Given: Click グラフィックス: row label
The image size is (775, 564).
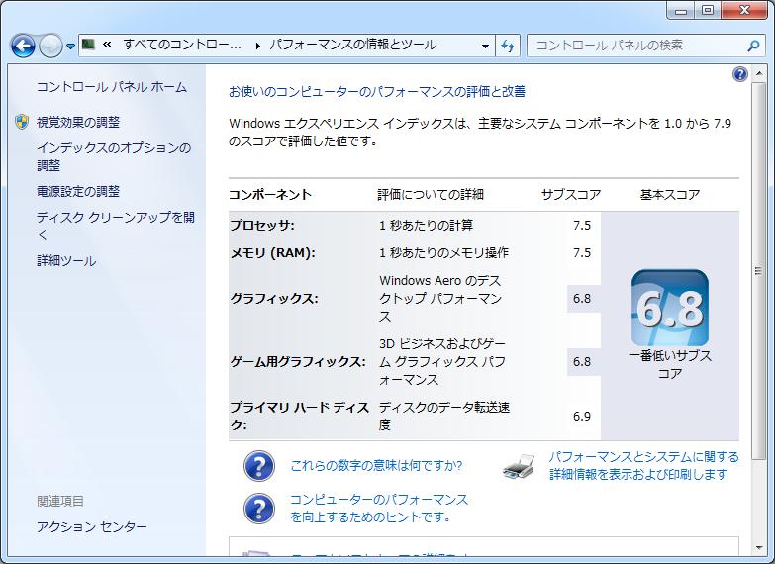Looking at the screenshot, I should (x=274, y=298).
